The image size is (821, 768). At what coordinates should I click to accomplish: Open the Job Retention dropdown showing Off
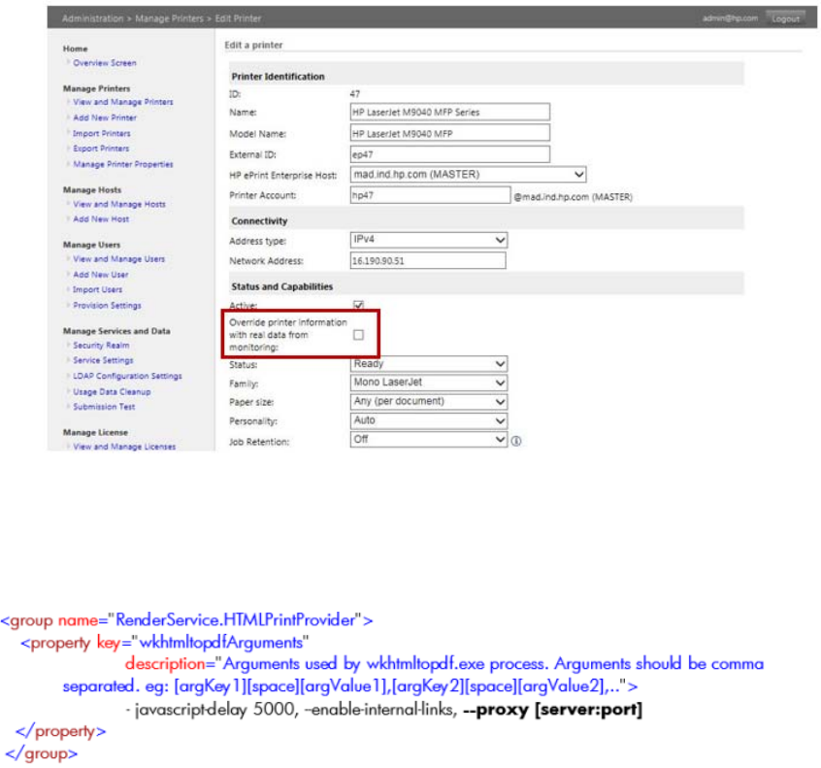429,440
